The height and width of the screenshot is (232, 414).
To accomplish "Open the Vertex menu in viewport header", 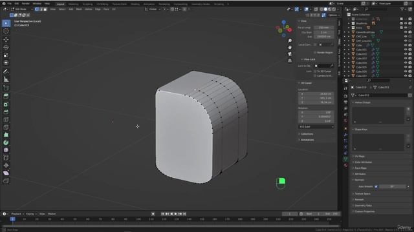I will pos(89,9).
